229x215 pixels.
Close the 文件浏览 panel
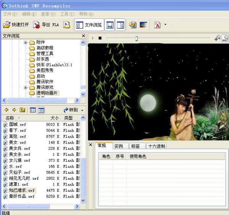(x=83, y=36)
